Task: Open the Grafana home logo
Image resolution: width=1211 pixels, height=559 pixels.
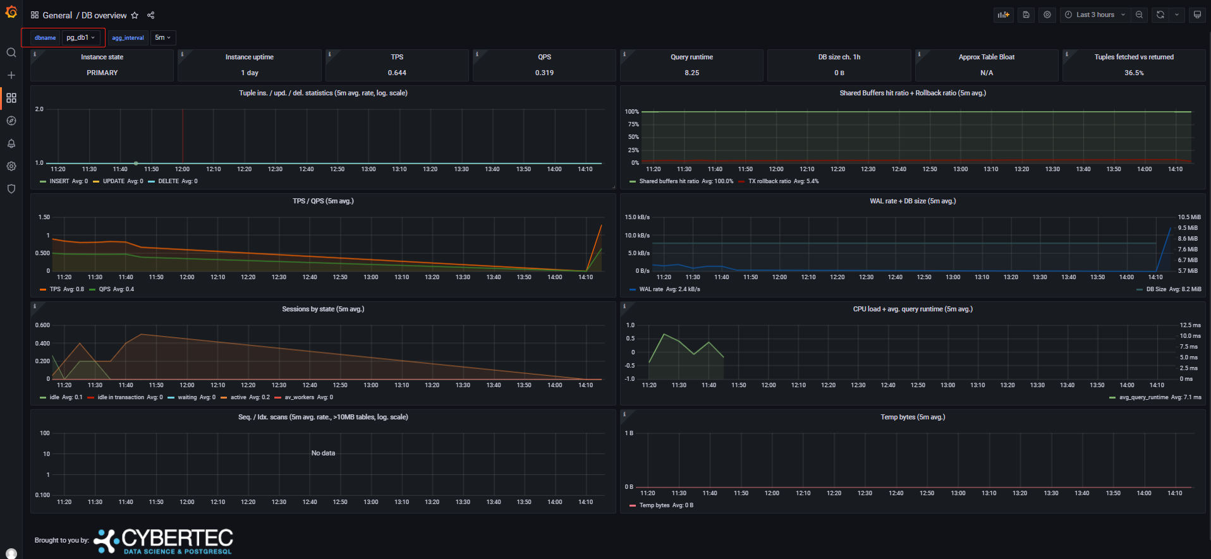Action: pyautogui.click(x=11, y=12)
